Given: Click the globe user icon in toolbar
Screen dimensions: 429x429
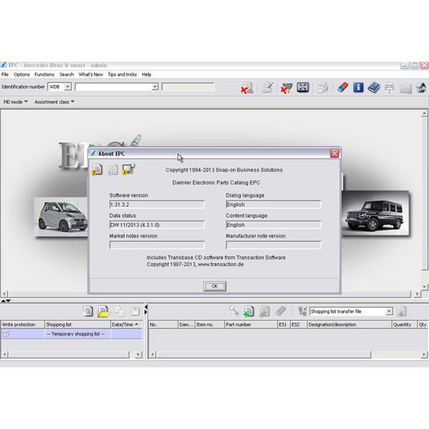Looking at the screenshot, I should [421, 88].
